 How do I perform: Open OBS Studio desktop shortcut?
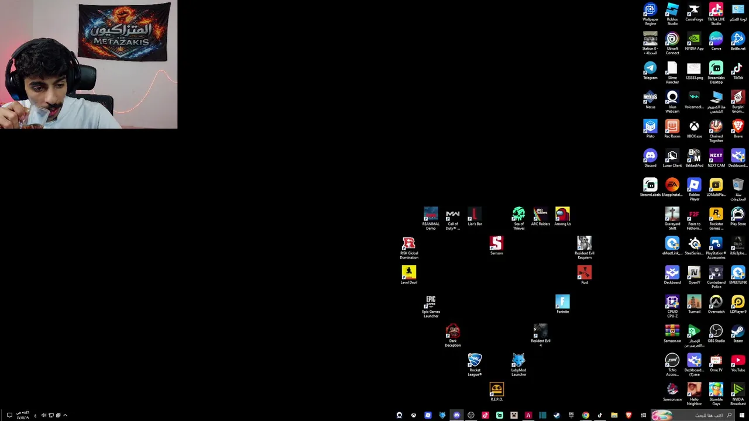[716, 334]
